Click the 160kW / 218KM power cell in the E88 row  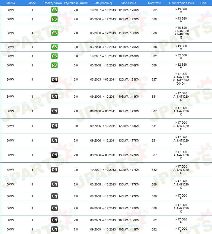(129, 66)
